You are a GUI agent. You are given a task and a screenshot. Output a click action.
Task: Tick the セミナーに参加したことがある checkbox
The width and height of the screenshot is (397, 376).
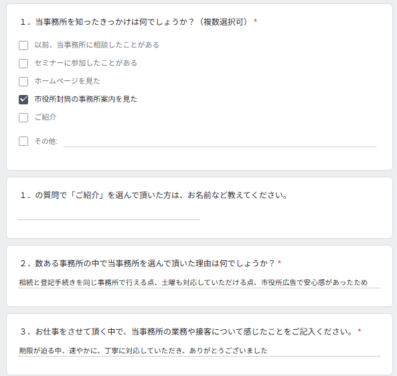(23, 64)
